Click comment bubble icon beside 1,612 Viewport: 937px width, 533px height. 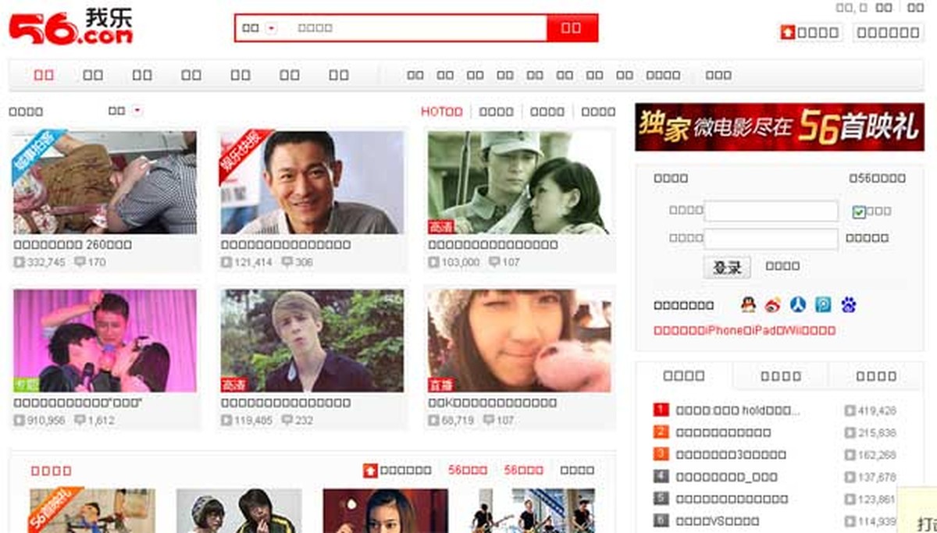[x=80, y=420]
